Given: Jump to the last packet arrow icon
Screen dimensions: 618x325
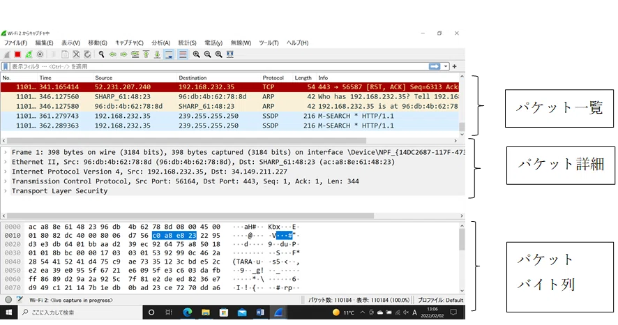Looking at the screenshot, I should pos(157,54).
